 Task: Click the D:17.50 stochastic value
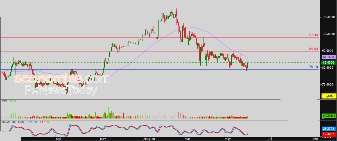point(44,122)
